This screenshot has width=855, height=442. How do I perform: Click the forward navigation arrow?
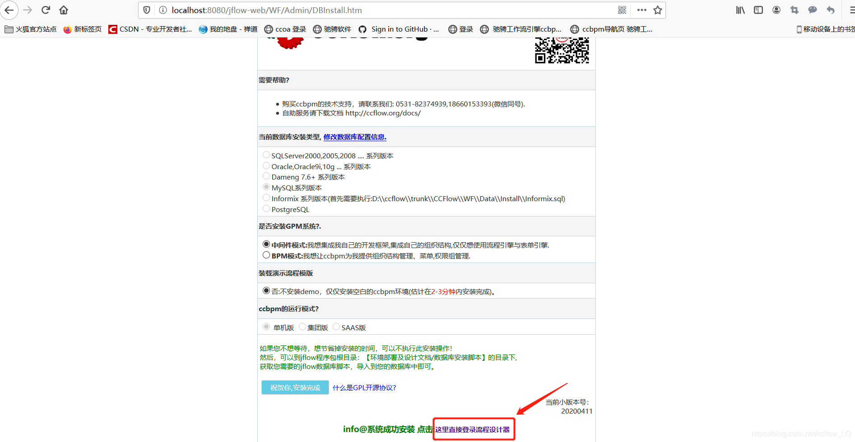pos(28,10)
